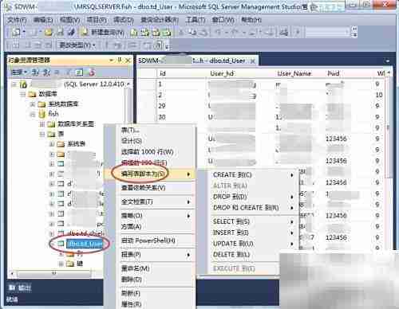Select UPDATE 到 in the script submenu
399x309 pixels.
tap(253, 244)
